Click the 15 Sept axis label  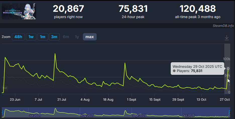[155, 99]
